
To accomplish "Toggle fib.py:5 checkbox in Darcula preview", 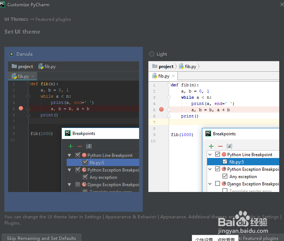I will point(85,162).
